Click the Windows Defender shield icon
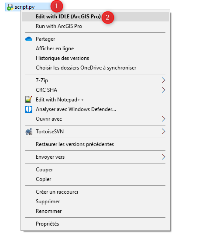The image size is (206, 240). click(29, 109)
